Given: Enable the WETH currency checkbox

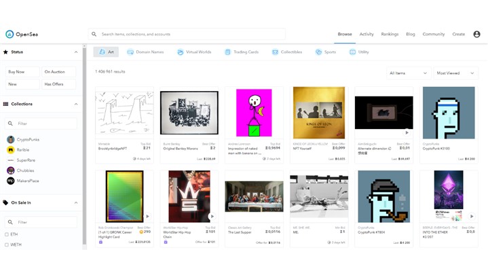Looking at the screenshot, I should pyautogui.click(x=7, y=244).
